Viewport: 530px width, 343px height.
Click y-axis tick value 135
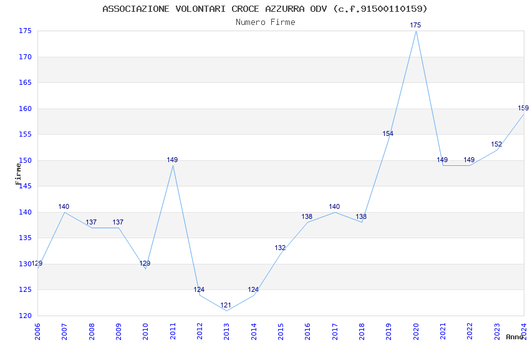pos(25,238)
